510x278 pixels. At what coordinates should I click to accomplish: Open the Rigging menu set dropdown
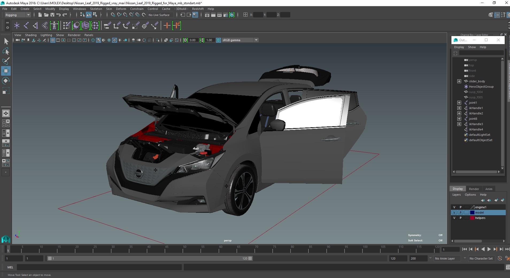click(x=18, y=15)
